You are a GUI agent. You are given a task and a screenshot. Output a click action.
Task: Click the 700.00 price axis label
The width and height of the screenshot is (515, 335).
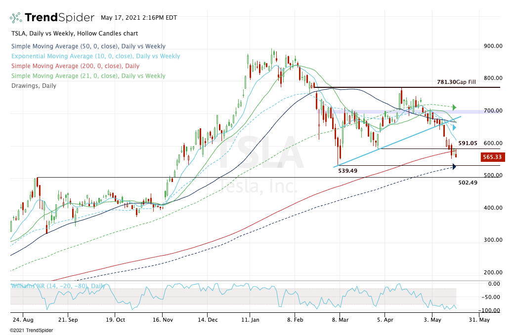(x=493, y=111)
